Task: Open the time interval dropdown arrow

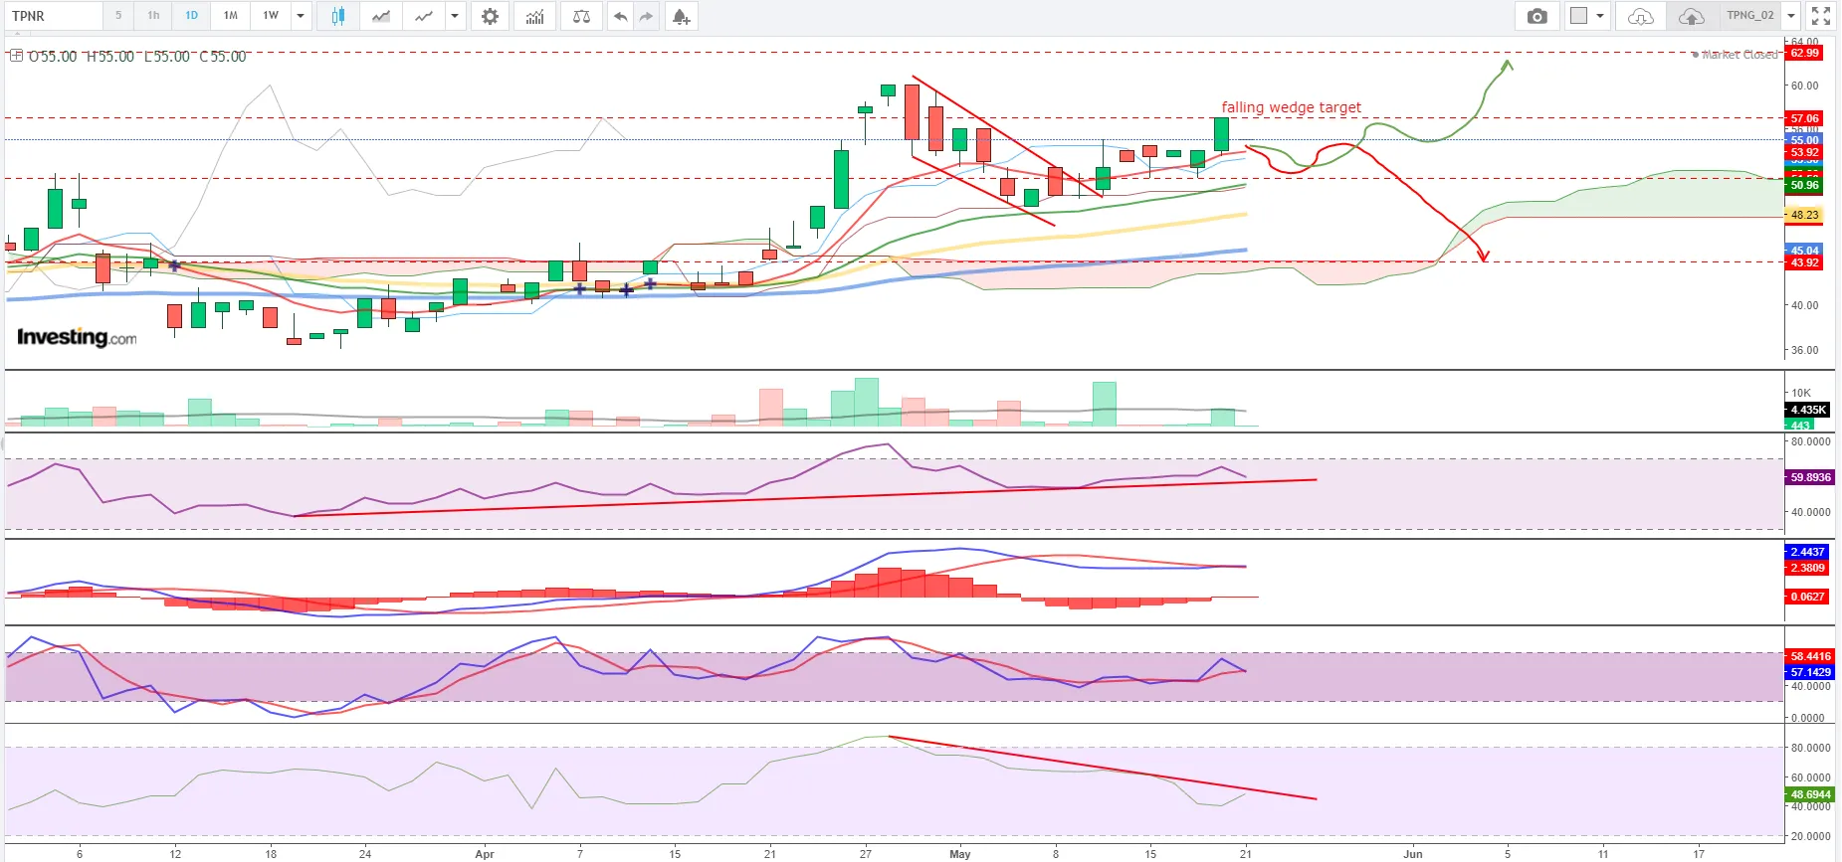Action: pos(301,16)
